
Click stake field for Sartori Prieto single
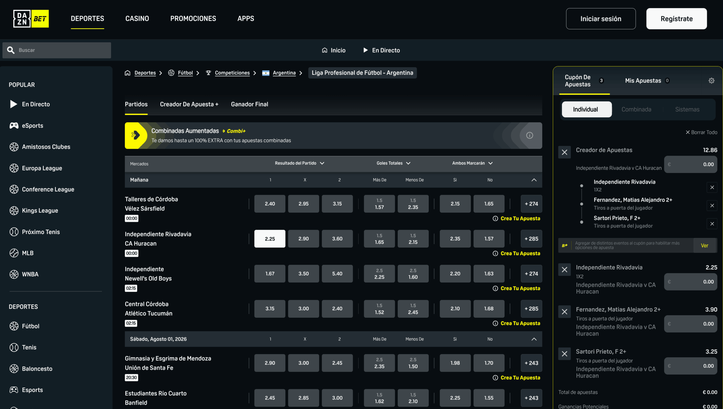click(691, 366)
